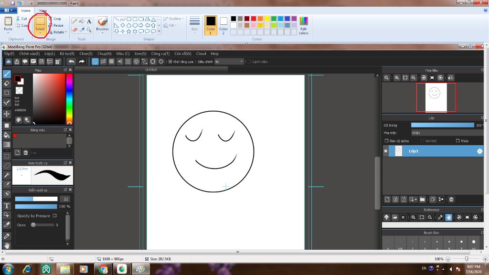
Task: Open the Điều chỉnh value dropdown
Action: tap(241, 62)
